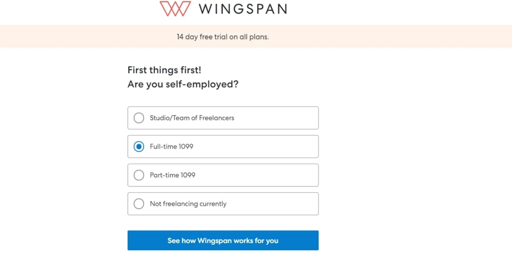Screen dimensions: 512x261
Task: Click the Full-time 1099 label text
Action: pos(171,147)
